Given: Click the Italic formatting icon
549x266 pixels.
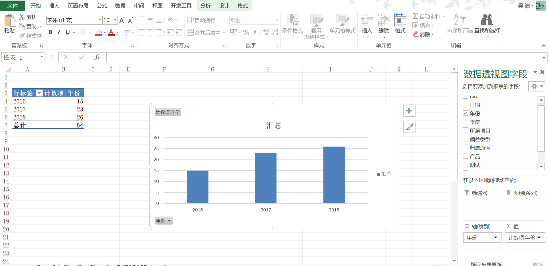Looking at the screenshot, I should click(x=59, y=32).
